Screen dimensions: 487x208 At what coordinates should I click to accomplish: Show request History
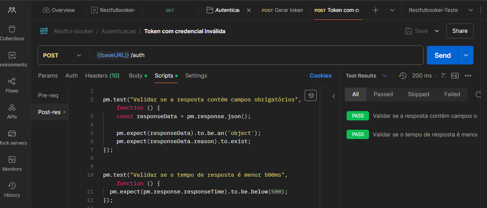click(12, 189)
